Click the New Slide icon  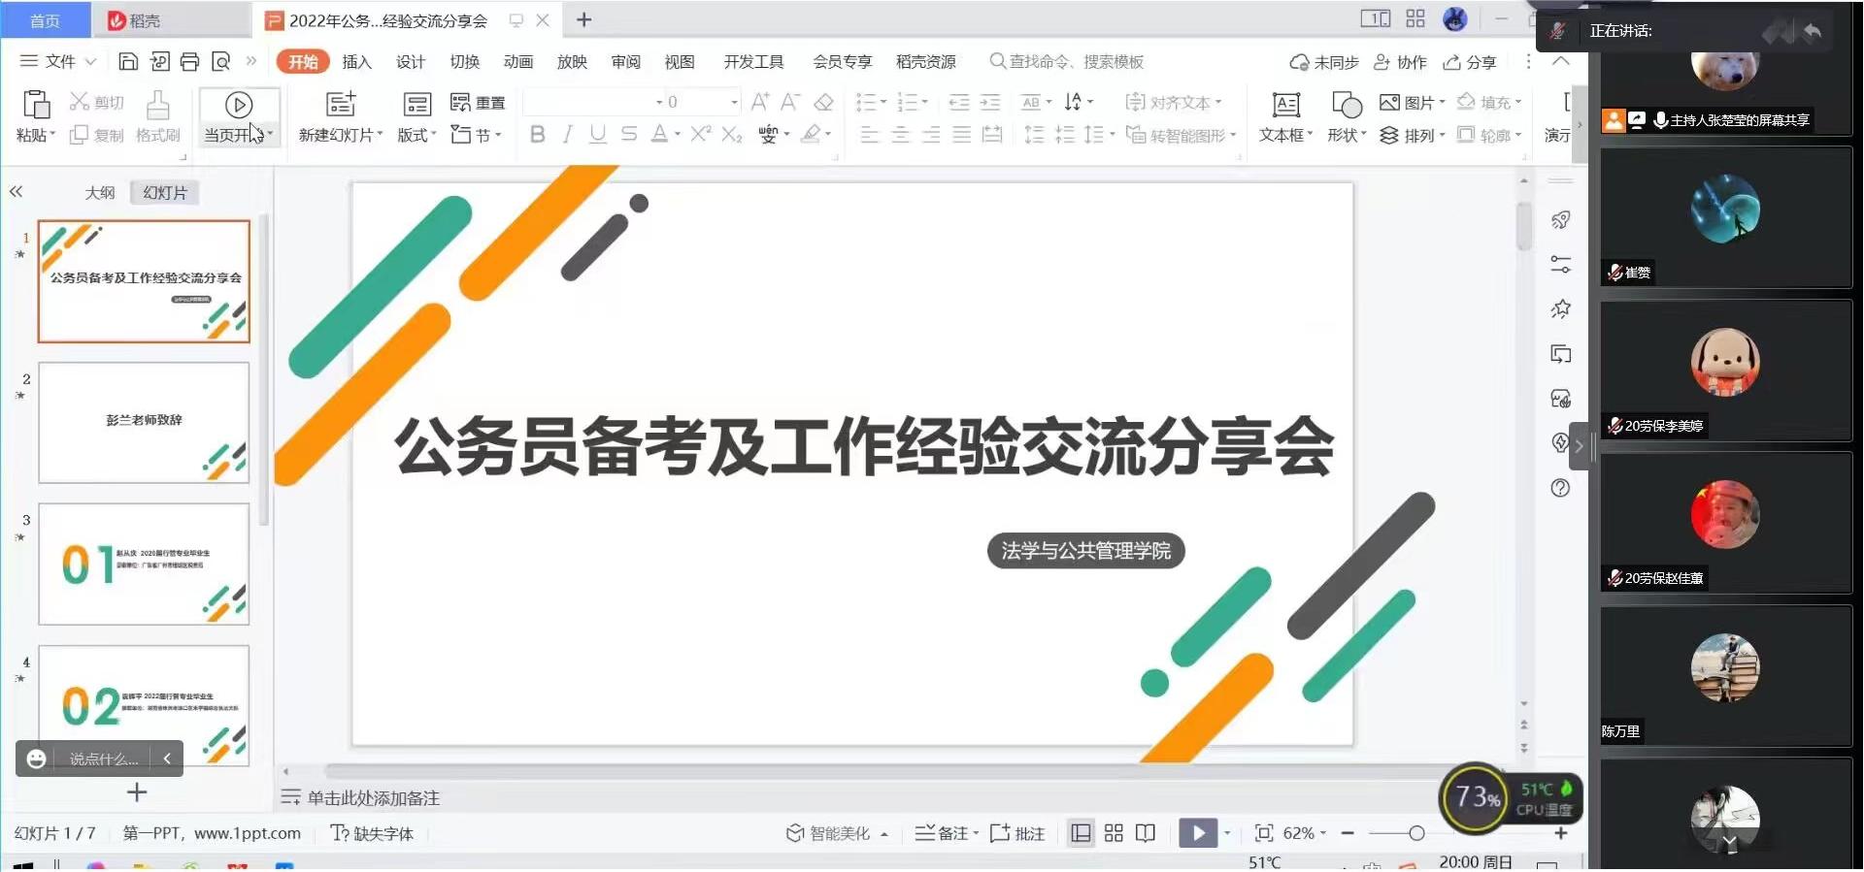point(340,105)
